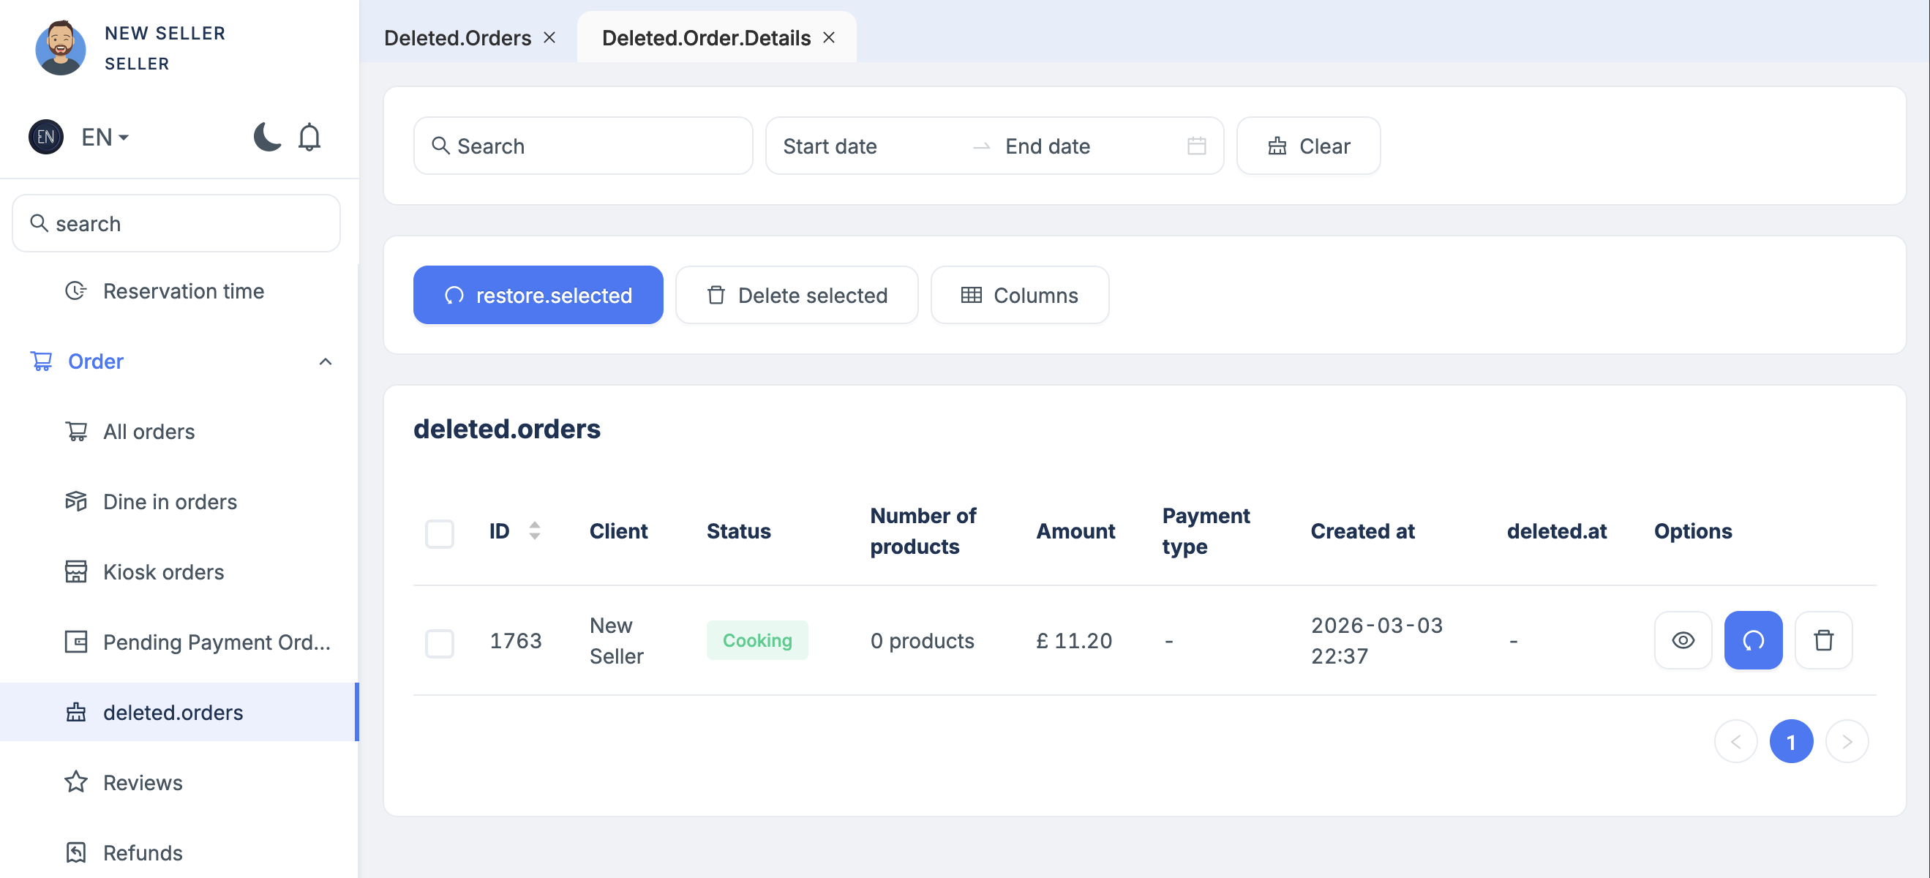The height and width of the screenshot is (878, 1930).
Task: Open Kiosk orders from sidebar
Action: pos(163,571)
